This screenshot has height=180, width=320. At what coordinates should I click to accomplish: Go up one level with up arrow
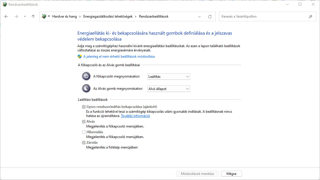tap(33, 16)
